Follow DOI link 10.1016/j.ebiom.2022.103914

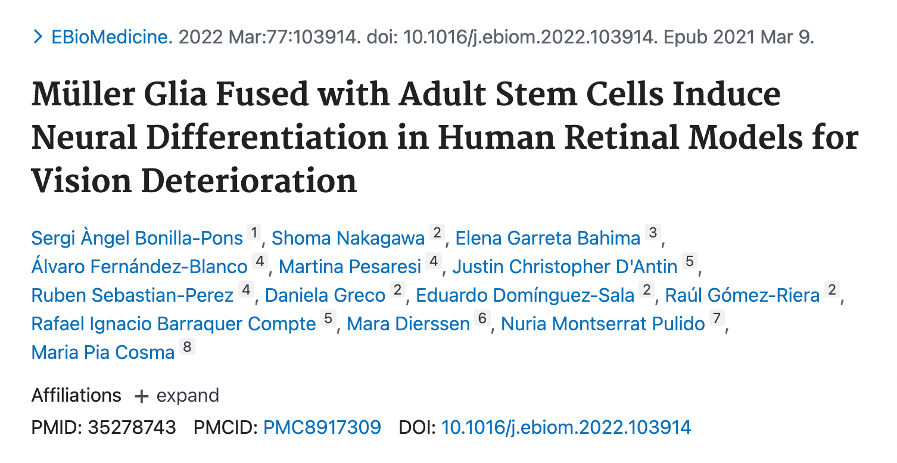(566, 427)
